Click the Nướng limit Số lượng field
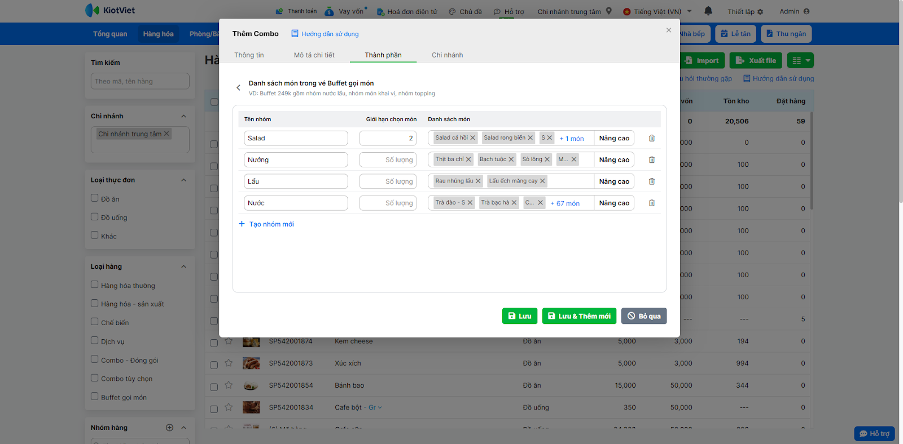The width and height of the screenshot is (903, 444). point(388,160)
